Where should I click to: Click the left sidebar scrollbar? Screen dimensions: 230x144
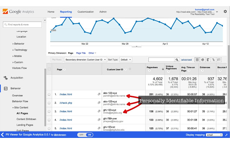pos(45,97)
